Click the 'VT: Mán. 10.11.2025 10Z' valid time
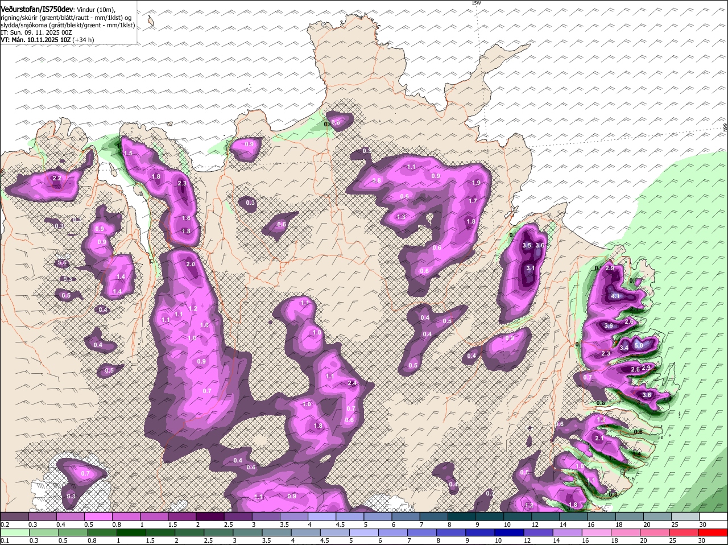 pos(35,40)
